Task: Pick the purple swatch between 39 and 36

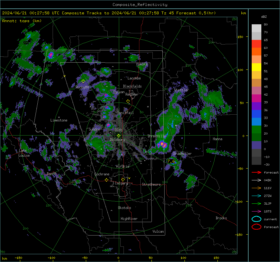Action: [256, 106]
